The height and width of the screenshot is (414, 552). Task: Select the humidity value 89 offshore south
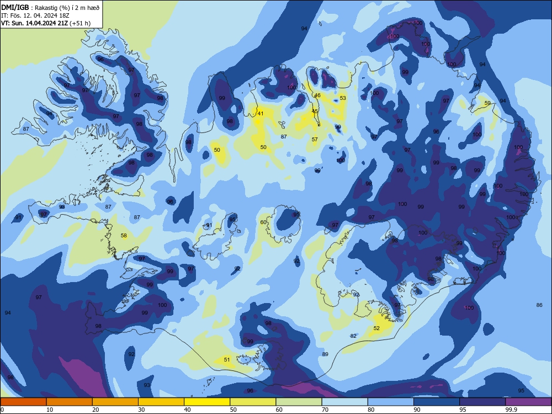click(x=325, y=354)
